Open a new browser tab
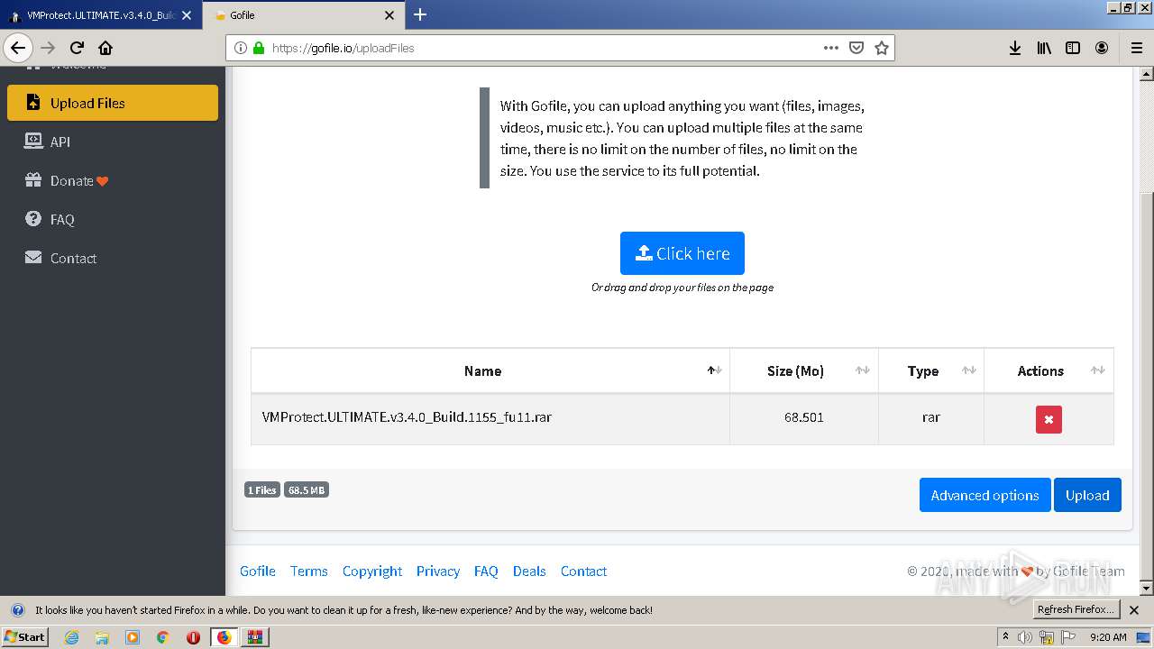Image resolution: width=1154 pixels, height=649 pixels. point(420,14)
